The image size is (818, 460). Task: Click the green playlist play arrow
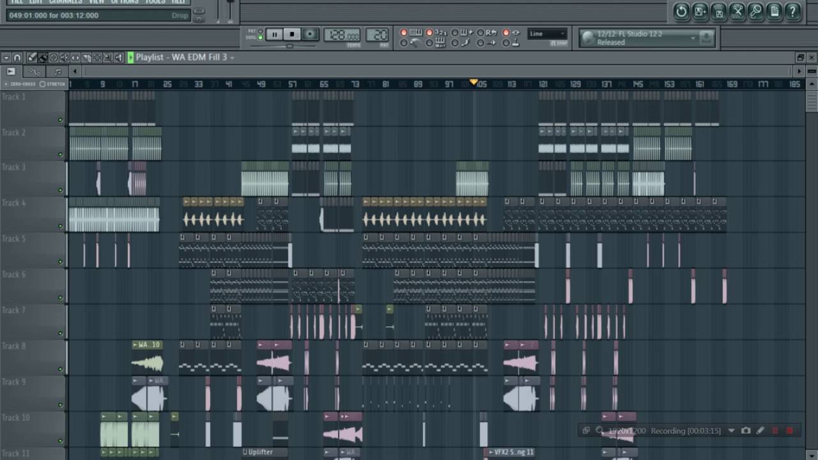(x=130, y=57)
